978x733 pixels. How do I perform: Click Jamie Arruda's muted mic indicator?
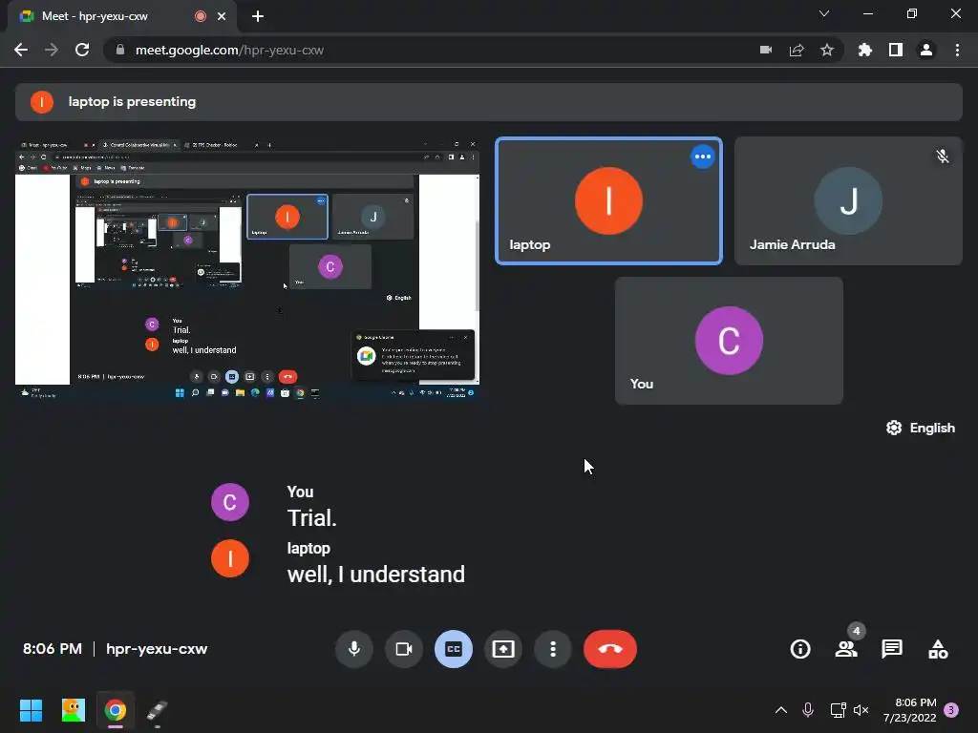[x=943, y=156]
